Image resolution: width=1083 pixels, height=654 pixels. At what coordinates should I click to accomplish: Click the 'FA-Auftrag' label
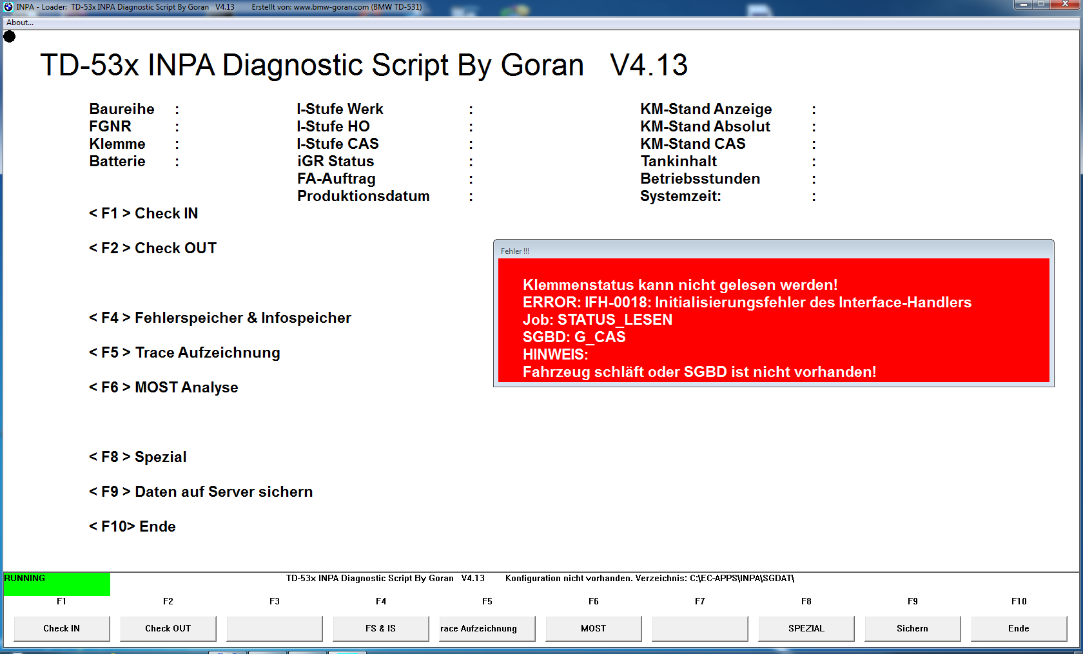click(x=337, y=178)
